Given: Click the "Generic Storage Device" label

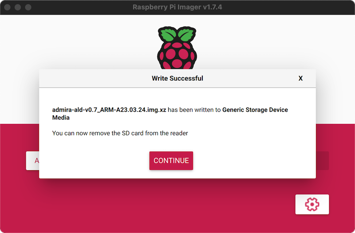Looking at the screenshot, I should (255, 110).
